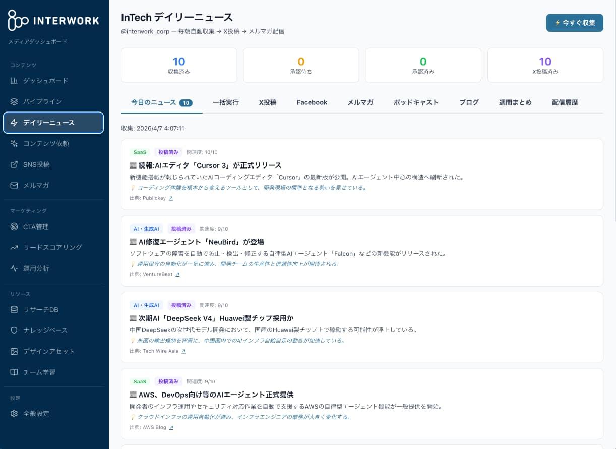Image resolution: width=616 pixels, height=449 pixels.
Task: Open the 配信履歴 tab
Action: [x=565, y=102]
